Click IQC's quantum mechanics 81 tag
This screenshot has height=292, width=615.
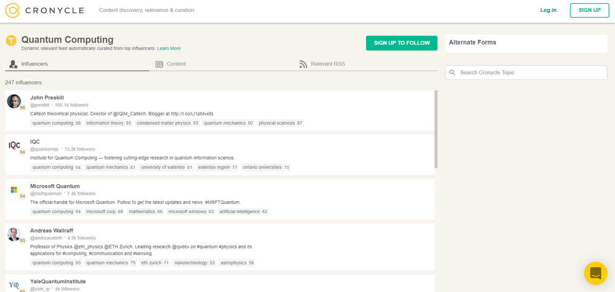pos(111,167)
